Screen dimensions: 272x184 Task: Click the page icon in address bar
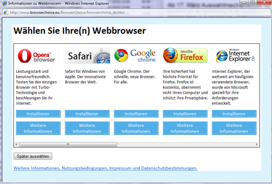coord(6,12)
